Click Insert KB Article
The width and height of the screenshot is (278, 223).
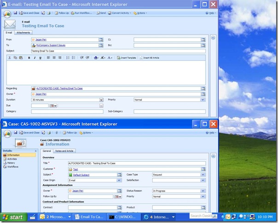tap(150, 58)
